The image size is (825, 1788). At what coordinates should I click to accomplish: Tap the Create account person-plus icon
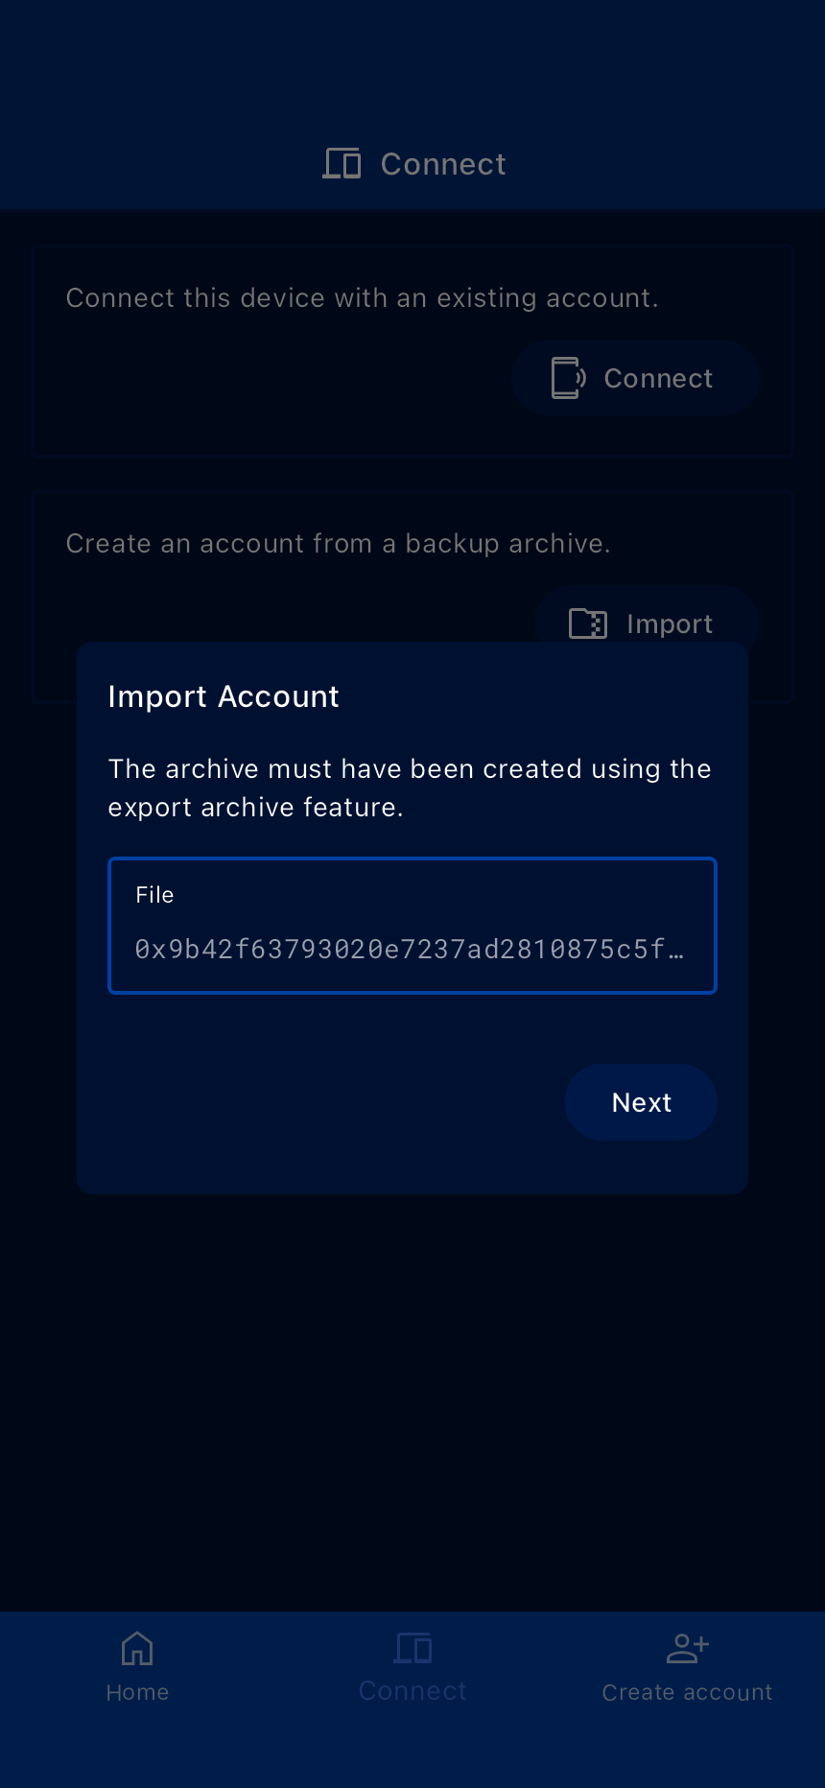tap(687, 1649)
